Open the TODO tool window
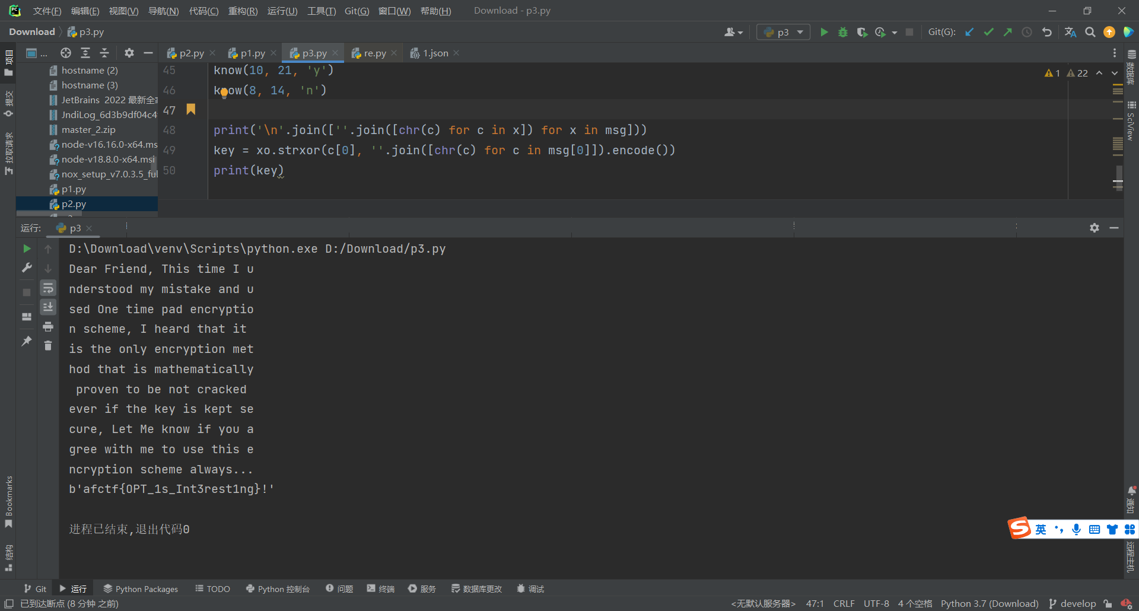 pos(212,588)
